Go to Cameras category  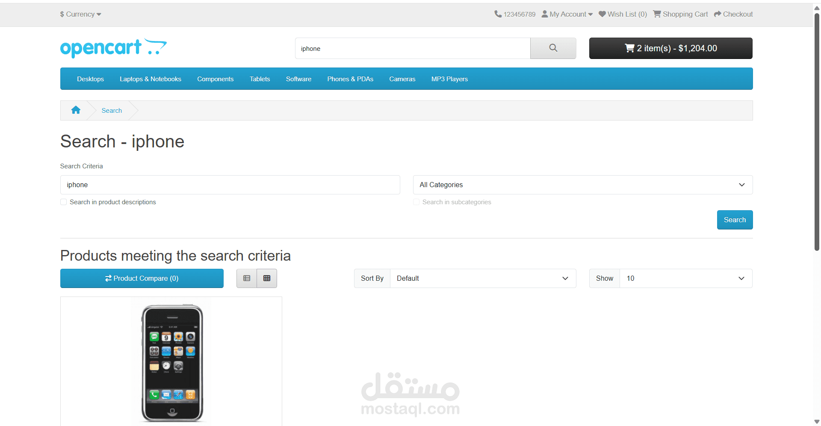[x=402, y=79]
